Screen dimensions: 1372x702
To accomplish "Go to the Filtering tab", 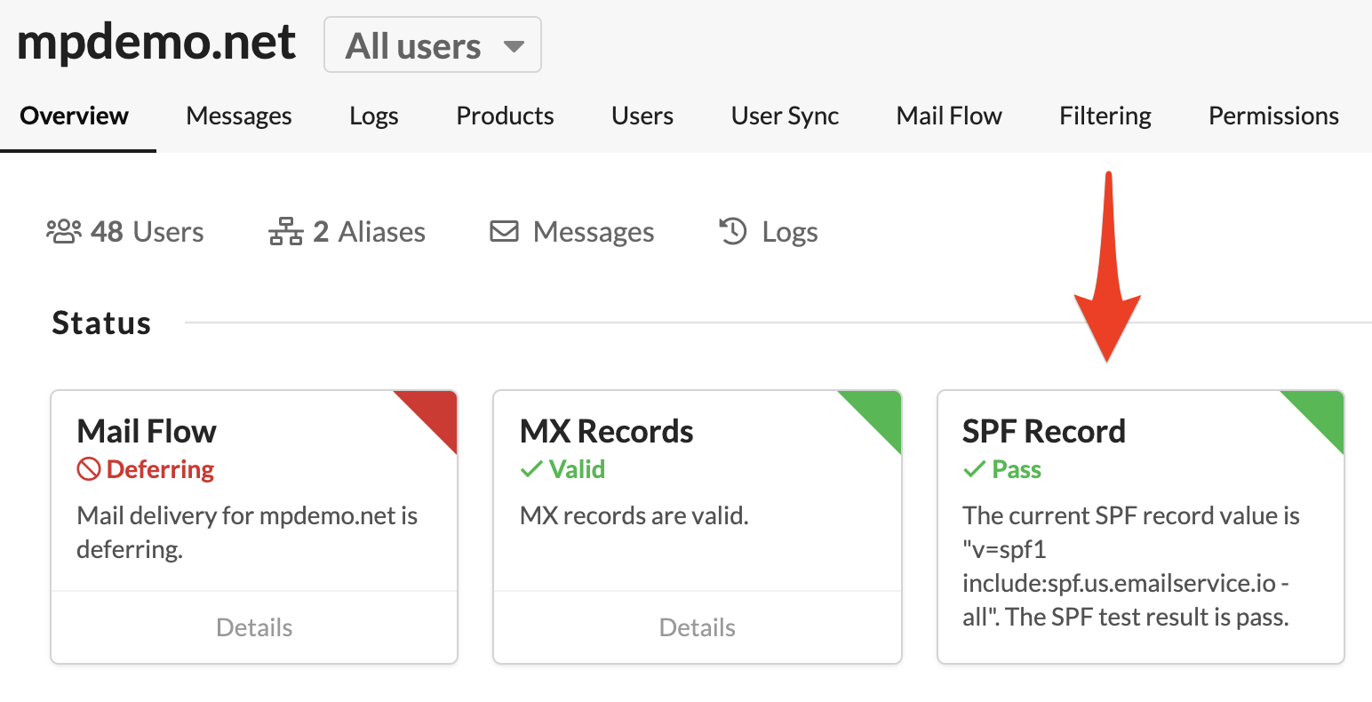I will 1105,116.
